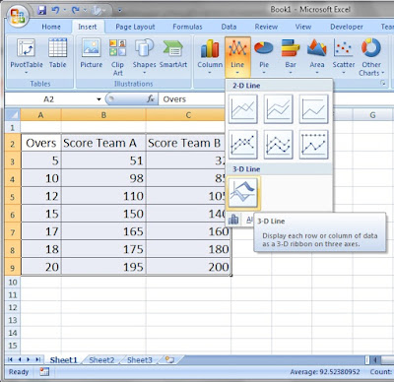The height and width of the screenshot is (382, 394).
Task: Switch to the Review tab
Action: point(266,27)
